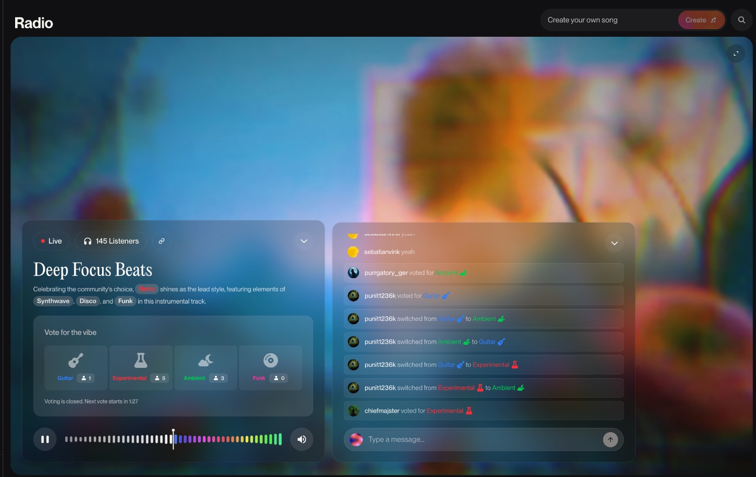Click the Type a message field
The width and height of the screenshot is (756, 477).
pyautogui.click(x=459, y=439)
